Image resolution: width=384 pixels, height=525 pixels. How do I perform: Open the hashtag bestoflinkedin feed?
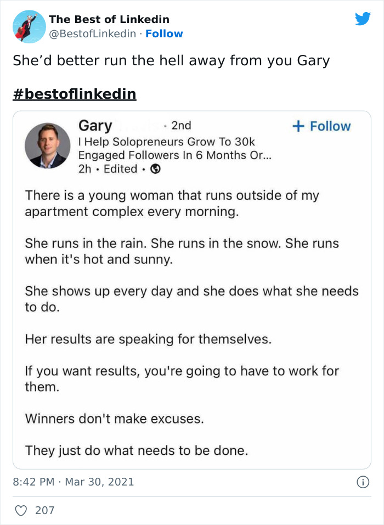click(x=74, y=93)
